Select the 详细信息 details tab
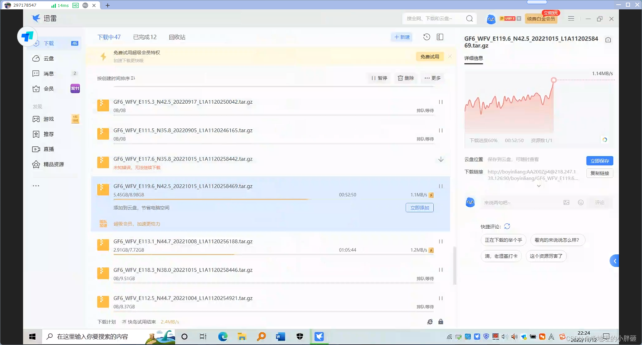642x345 pixels. coord(473,58)
